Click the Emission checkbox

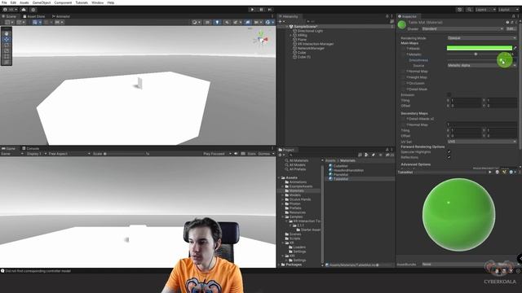(449, 94)
